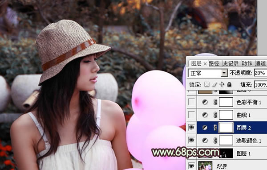The width and height of the screenshot is (267, 170).
Task: Click the mask link icon on 图层 2
Action: (215, 128)
